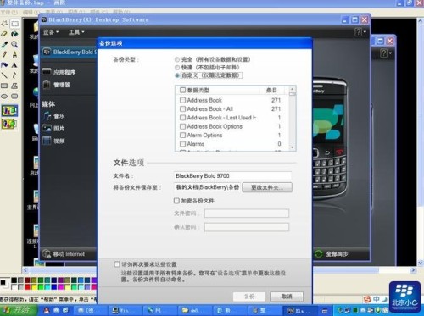This screenshot has height=316, width=424.
Task: Choose the line tool in Paint toolbox
Action: click(x=4, y=75)
